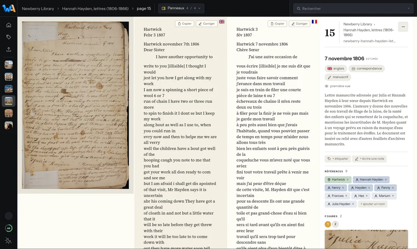Click Corriger on the French translation
The height and width of the screenshot is (249, 417).
pos(299,23)
